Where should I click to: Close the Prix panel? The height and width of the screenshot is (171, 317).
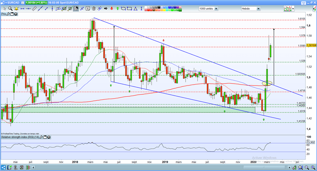coord(15,14)
